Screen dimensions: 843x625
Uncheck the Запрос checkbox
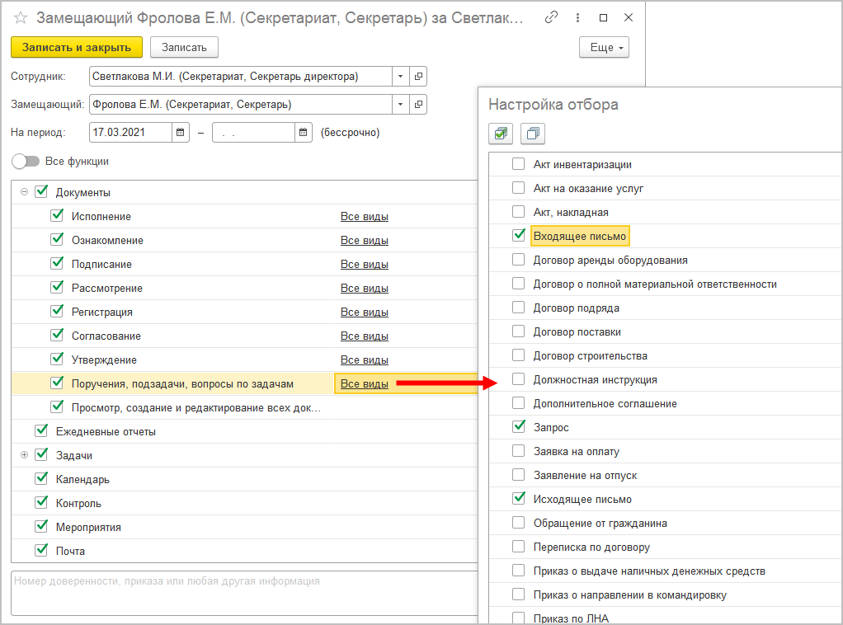tap(518, 427)
